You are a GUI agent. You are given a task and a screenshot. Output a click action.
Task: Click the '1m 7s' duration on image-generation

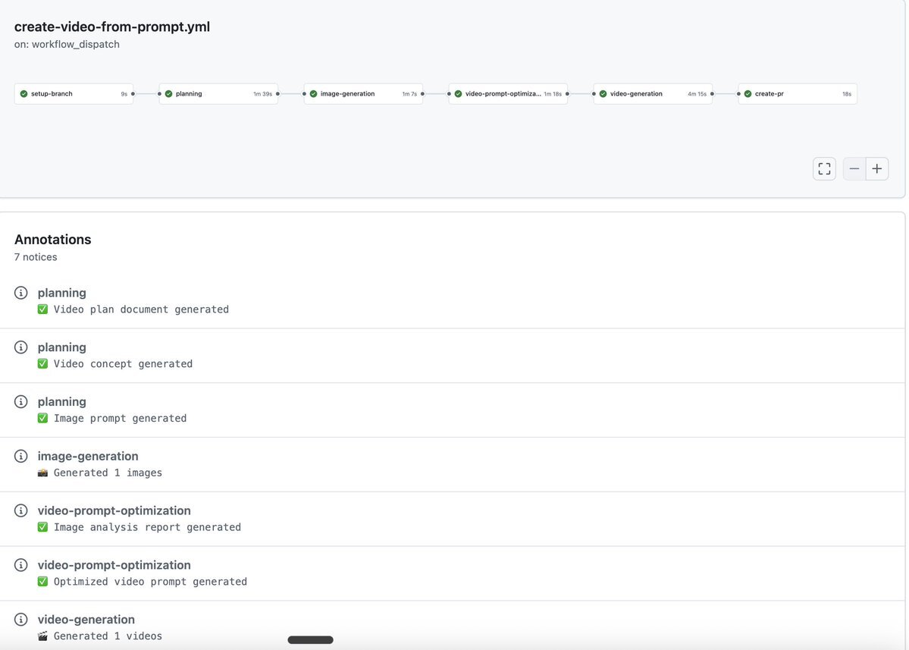point(409,94)
